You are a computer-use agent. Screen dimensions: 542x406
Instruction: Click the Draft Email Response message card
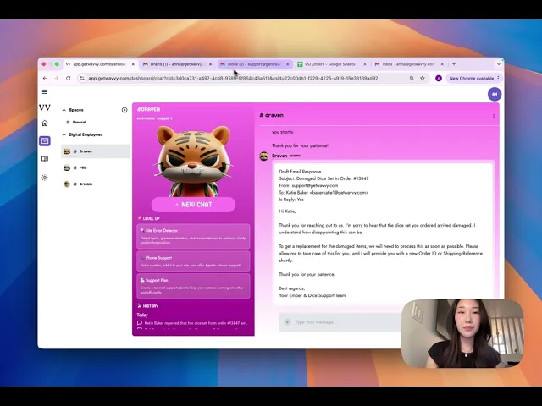(x=384, y=234)
